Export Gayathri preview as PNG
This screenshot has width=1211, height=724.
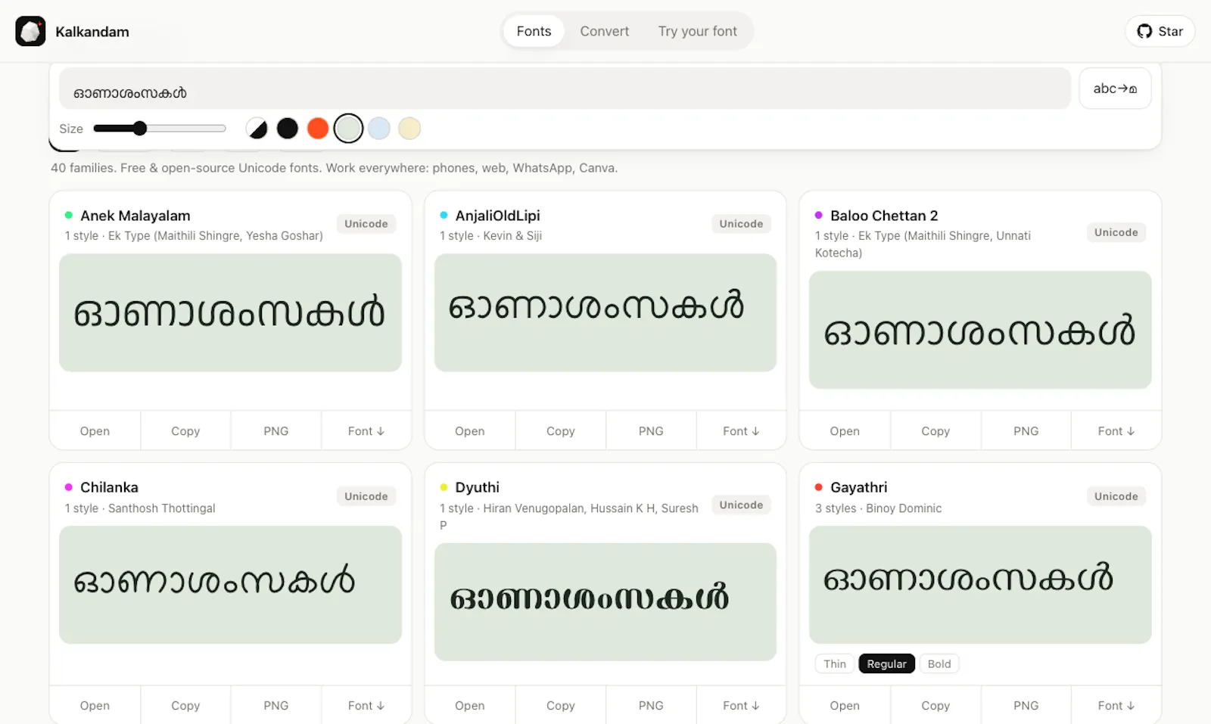[1026, 706]
